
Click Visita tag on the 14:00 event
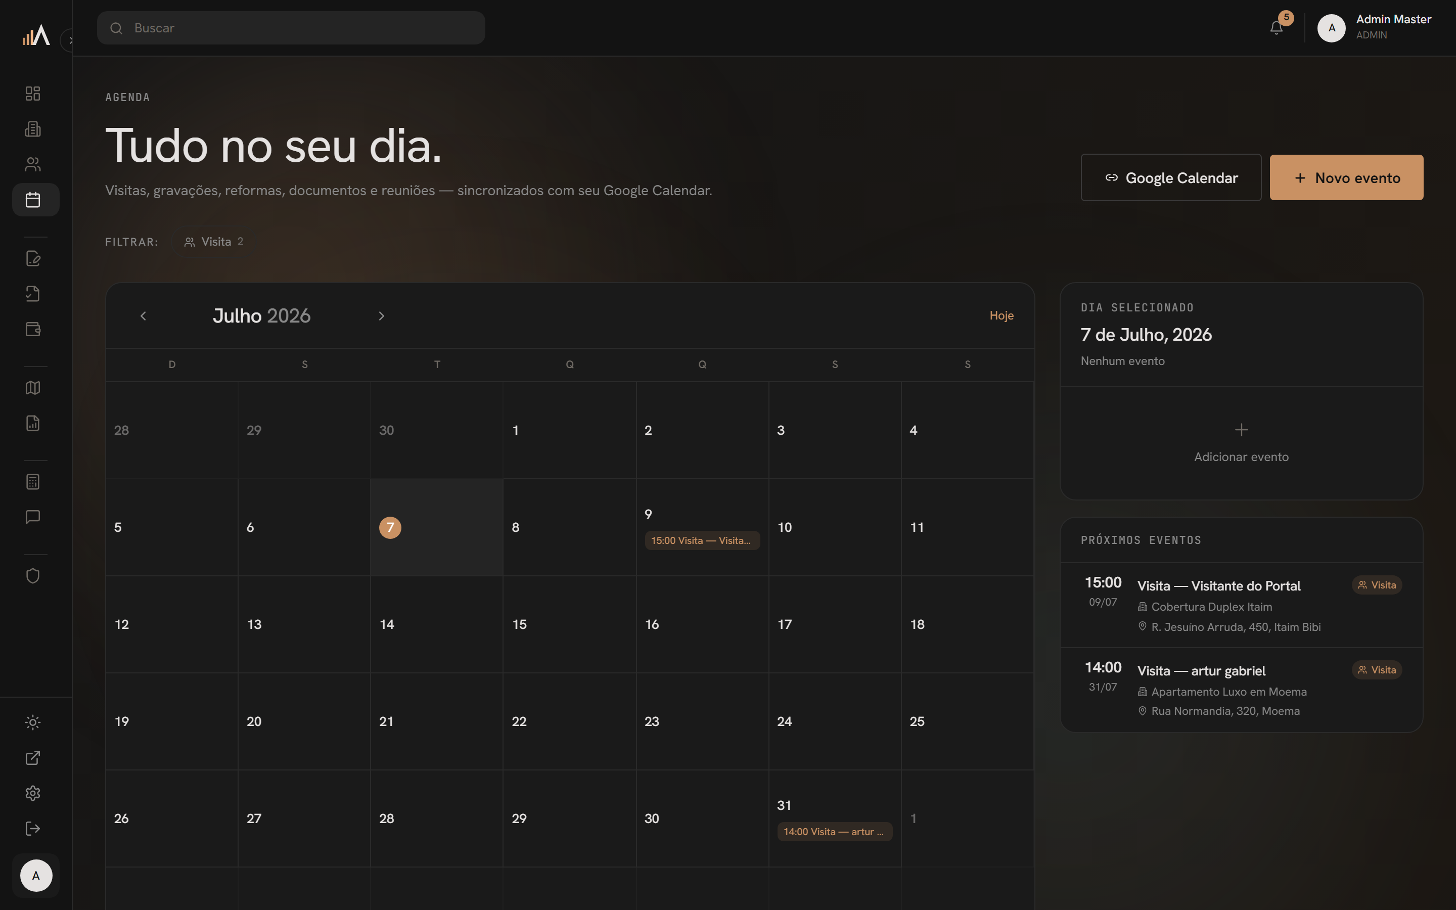(x=1377, y=670)
